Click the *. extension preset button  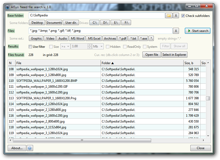tap(151, 38)
